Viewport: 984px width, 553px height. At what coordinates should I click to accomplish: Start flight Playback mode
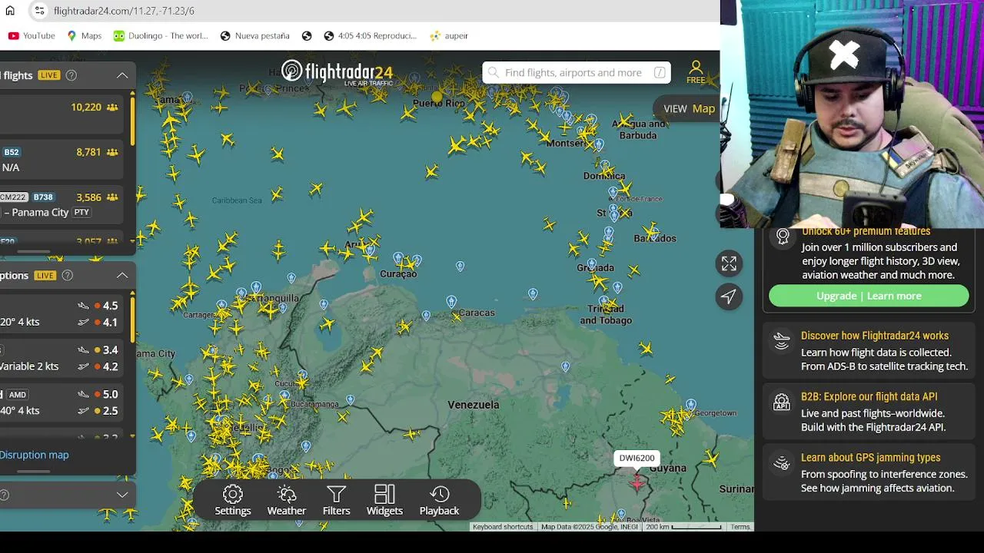439,500
